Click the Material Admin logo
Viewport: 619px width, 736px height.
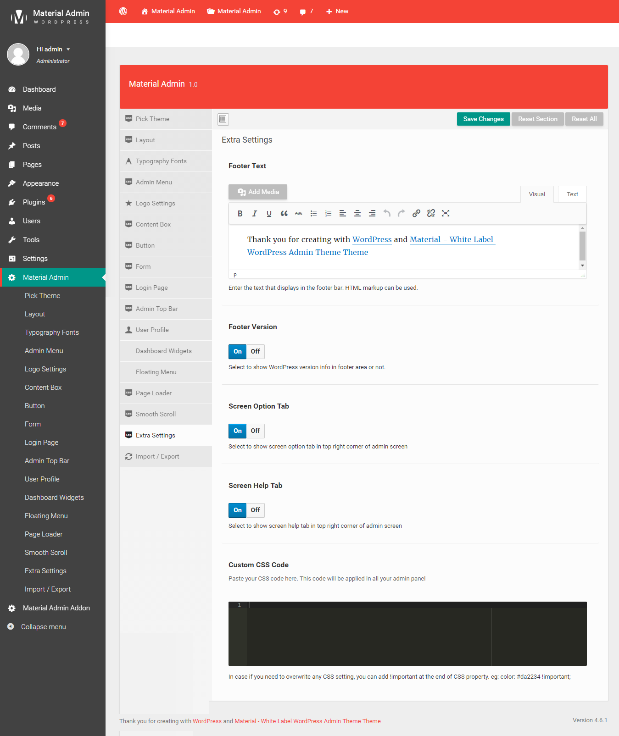50,17
